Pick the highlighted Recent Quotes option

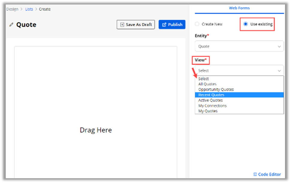pyautogui.click(x=211, y=95)
